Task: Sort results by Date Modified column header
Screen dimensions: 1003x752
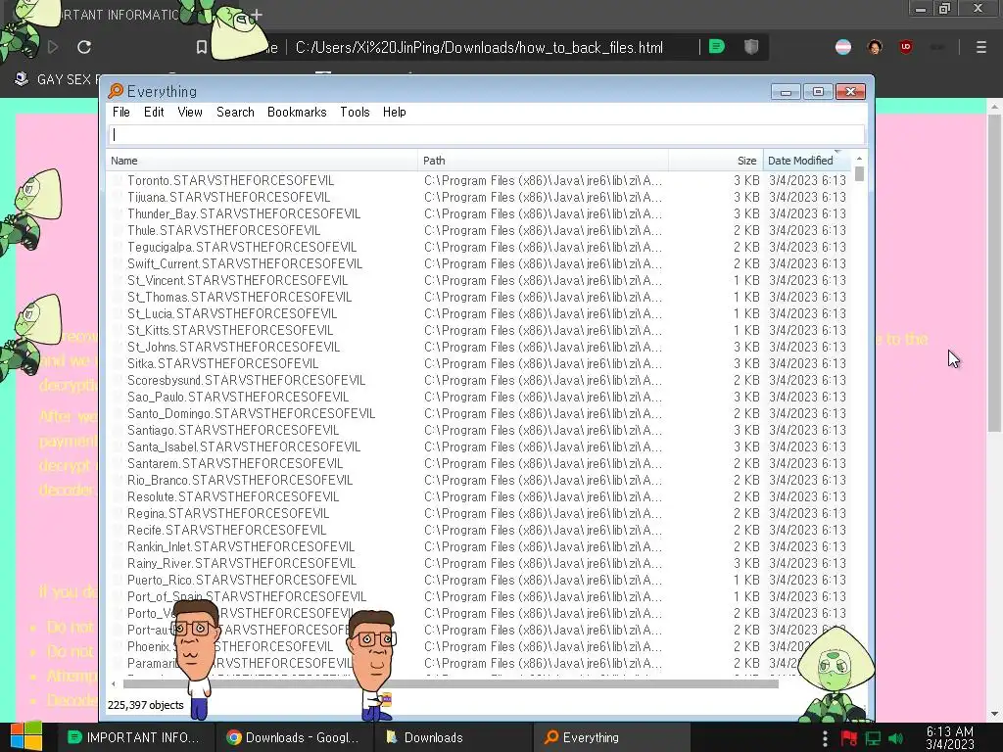Action: click(x=807, y=161)
